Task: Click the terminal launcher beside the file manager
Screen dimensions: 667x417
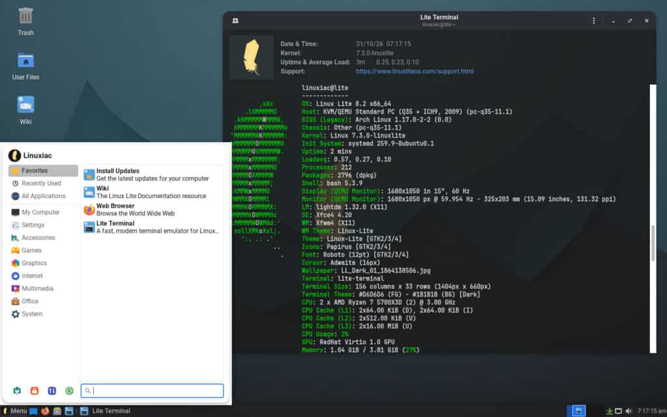Action: [x=69, y=411]
